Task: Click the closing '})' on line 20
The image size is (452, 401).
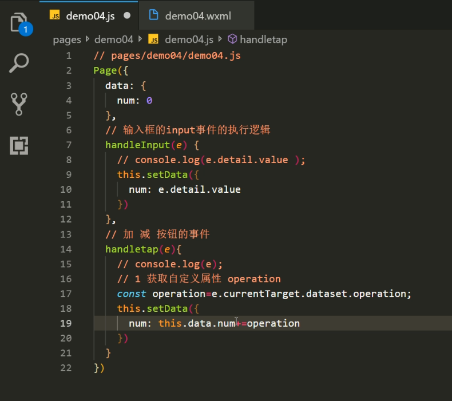Action: click(x=123, y=338)
